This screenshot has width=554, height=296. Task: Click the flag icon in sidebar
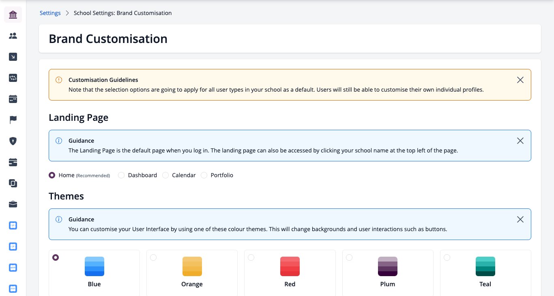coord(13,120)
